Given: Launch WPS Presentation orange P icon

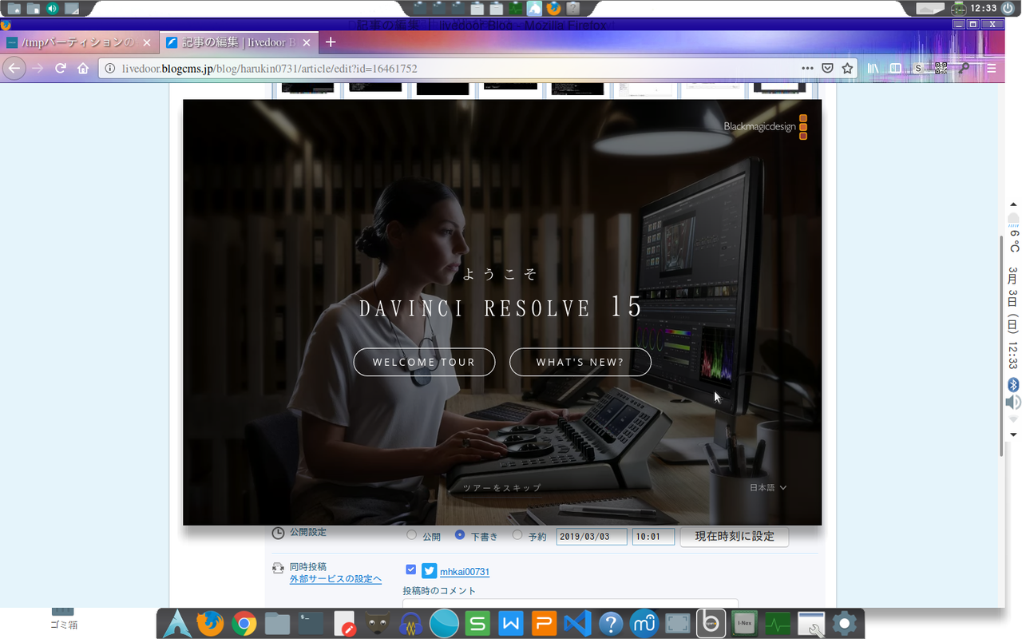Looking at the screenshot, I should (545, 623).
